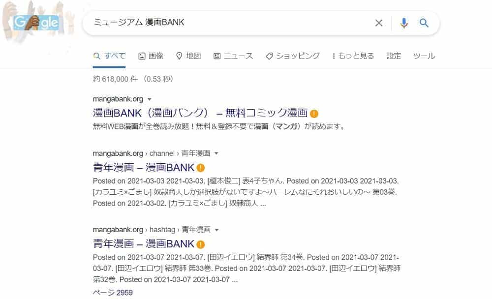Viewport: 492px width, 299px height.
Task: Open 漫画BANK（漫画バンク）– 無料コミック漫画 result
Action: [x=200, y=113]
